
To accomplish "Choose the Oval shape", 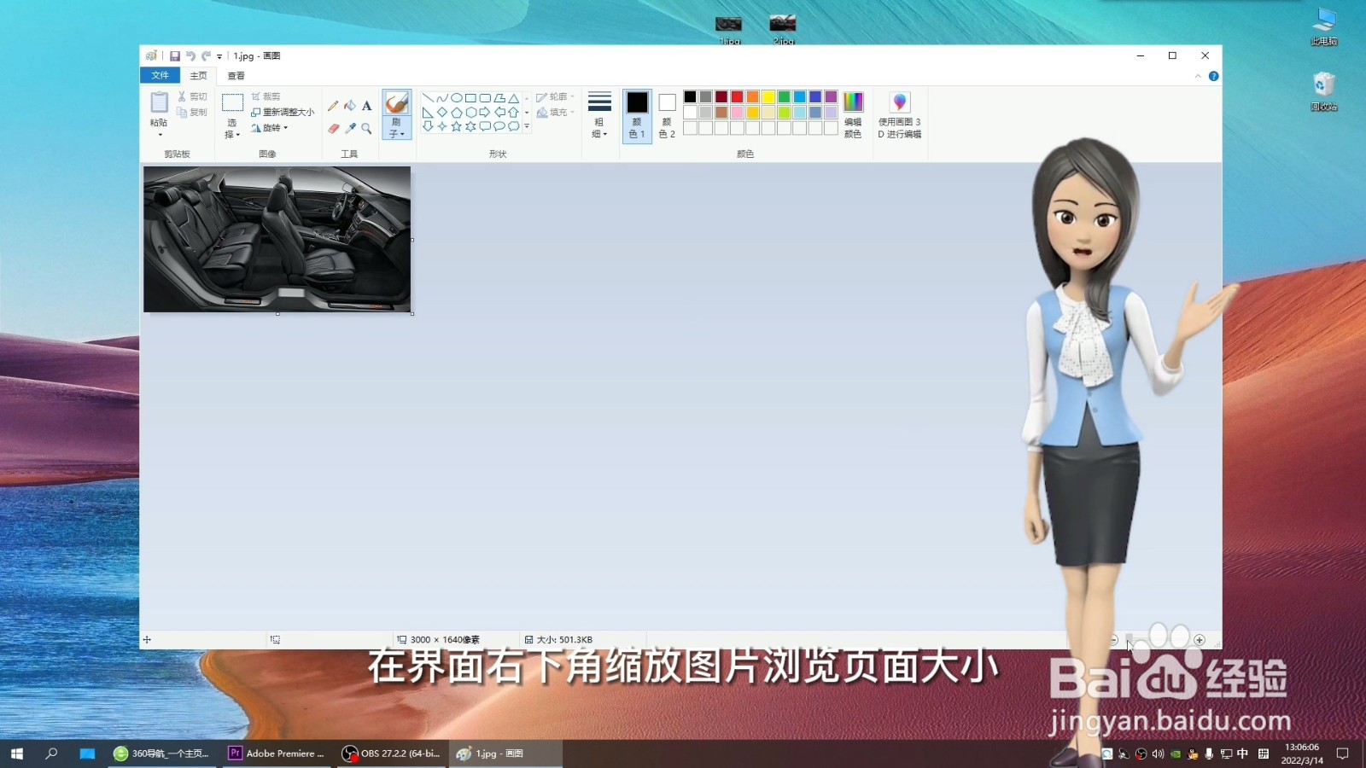I will point(457,98).
